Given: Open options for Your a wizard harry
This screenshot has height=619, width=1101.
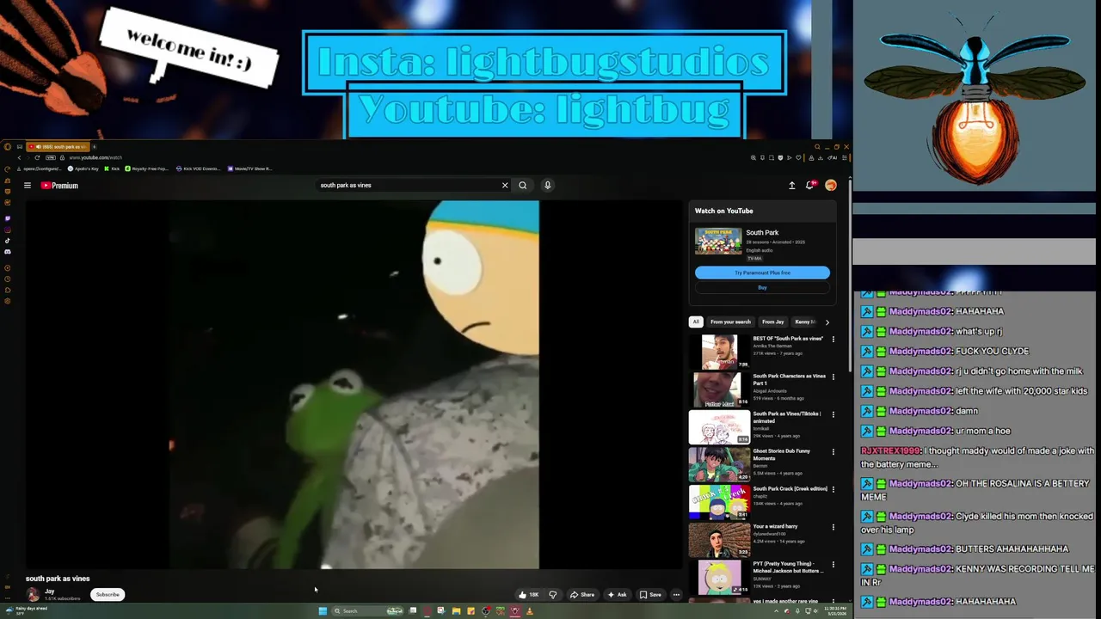Looking at the screenshot, I should pyautogui.click(x=833, y=528).
